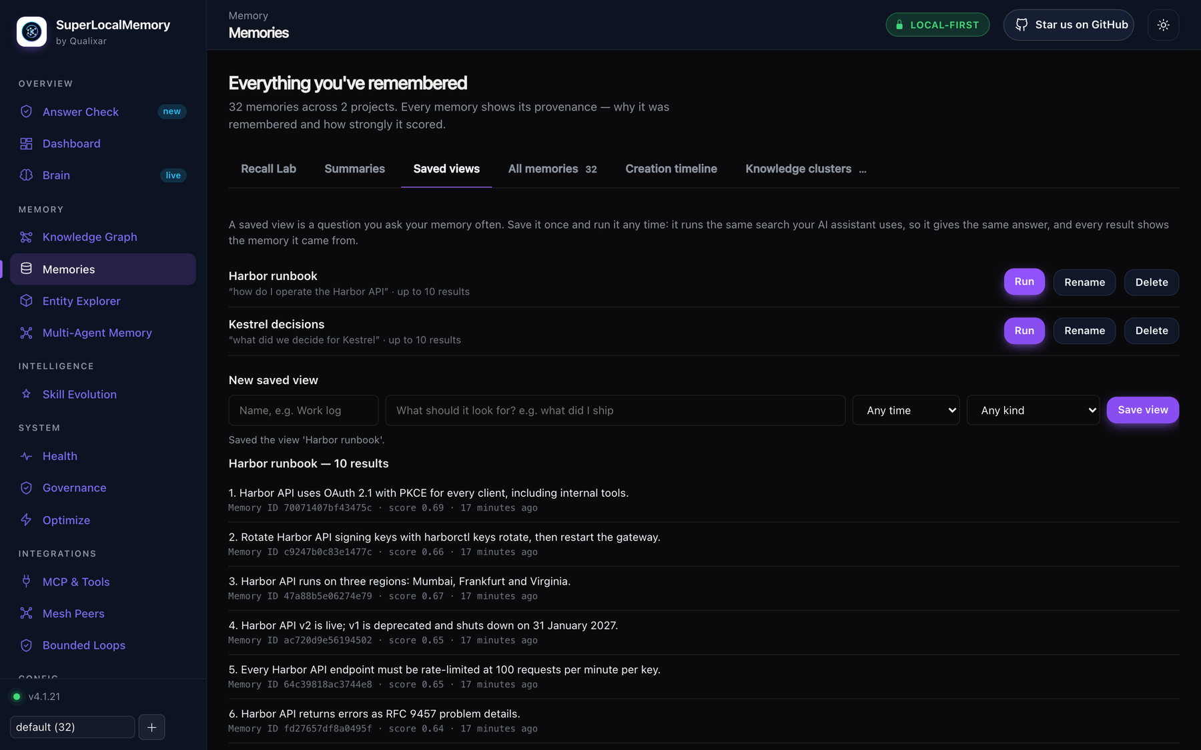Click the add profile plus button
The image size is (1201, 750).
[x=151, y=727]
